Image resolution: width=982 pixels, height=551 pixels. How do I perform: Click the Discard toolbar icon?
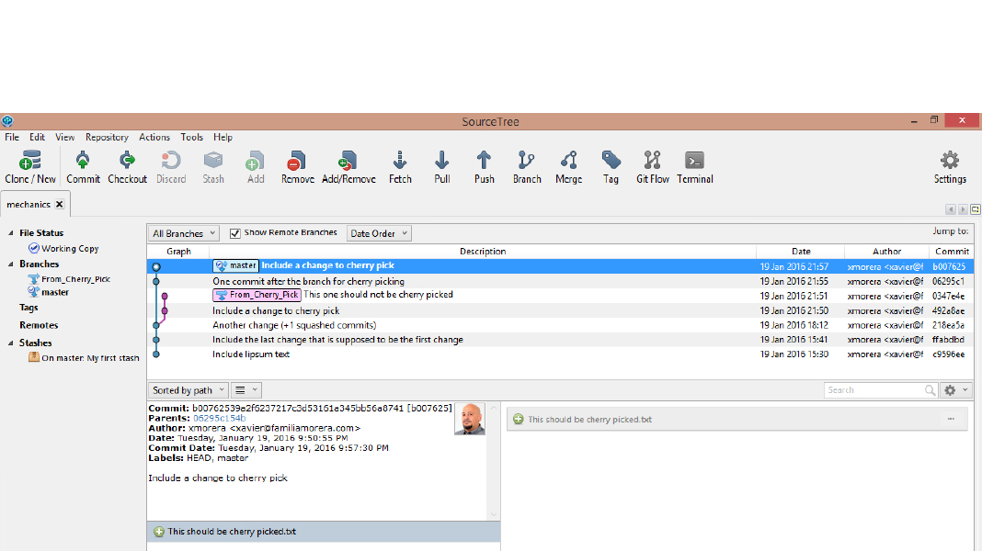(x=171, y=167)
